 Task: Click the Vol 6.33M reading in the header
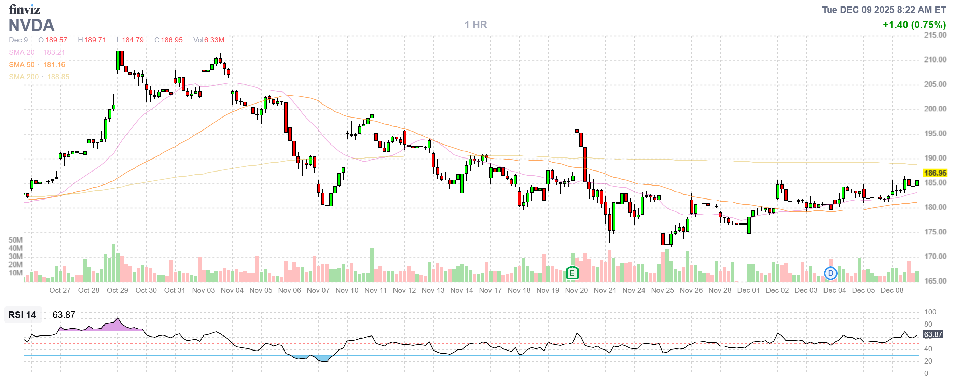(209, 40)
